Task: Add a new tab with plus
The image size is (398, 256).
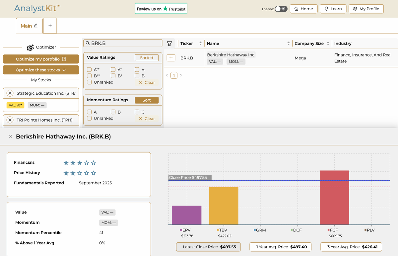Action: [50, 25]
